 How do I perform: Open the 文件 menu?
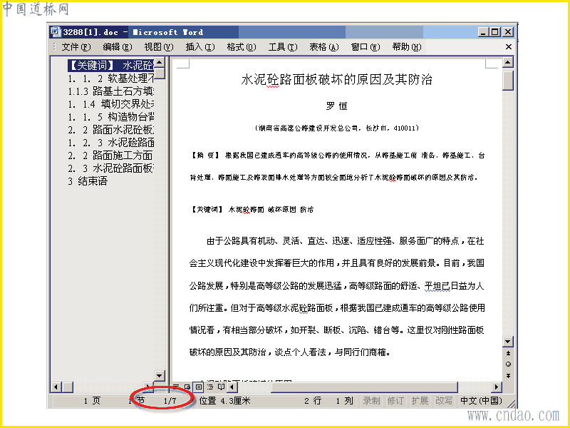pos(74,47)
